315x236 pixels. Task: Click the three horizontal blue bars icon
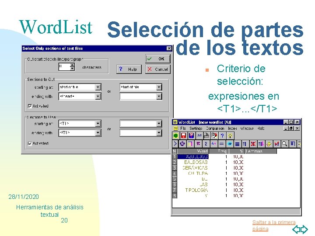[x=237, y=144]
